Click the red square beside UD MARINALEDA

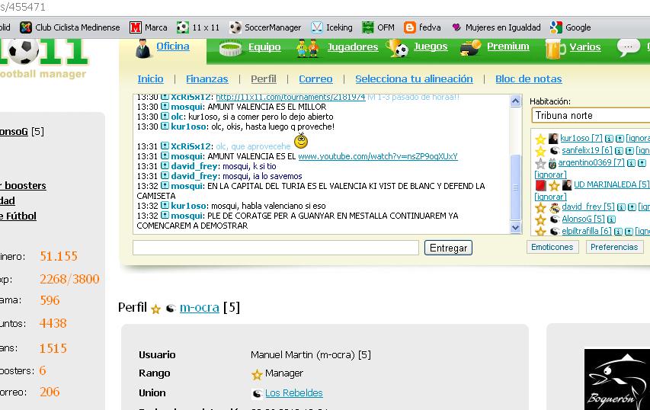(540, 185)
